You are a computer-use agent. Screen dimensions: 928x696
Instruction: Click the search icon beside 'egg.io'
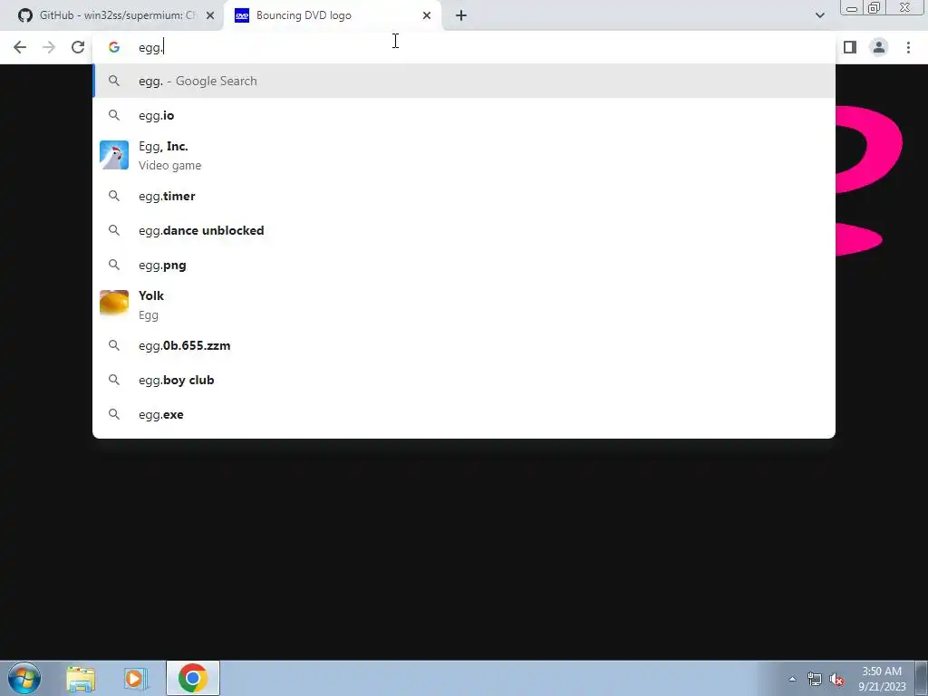click(114, 115)
